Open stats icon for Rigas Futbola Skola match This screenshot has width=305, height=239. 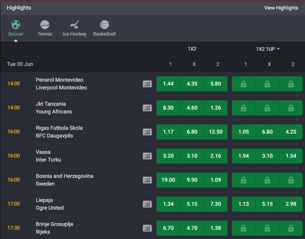(x=147, y=132)
